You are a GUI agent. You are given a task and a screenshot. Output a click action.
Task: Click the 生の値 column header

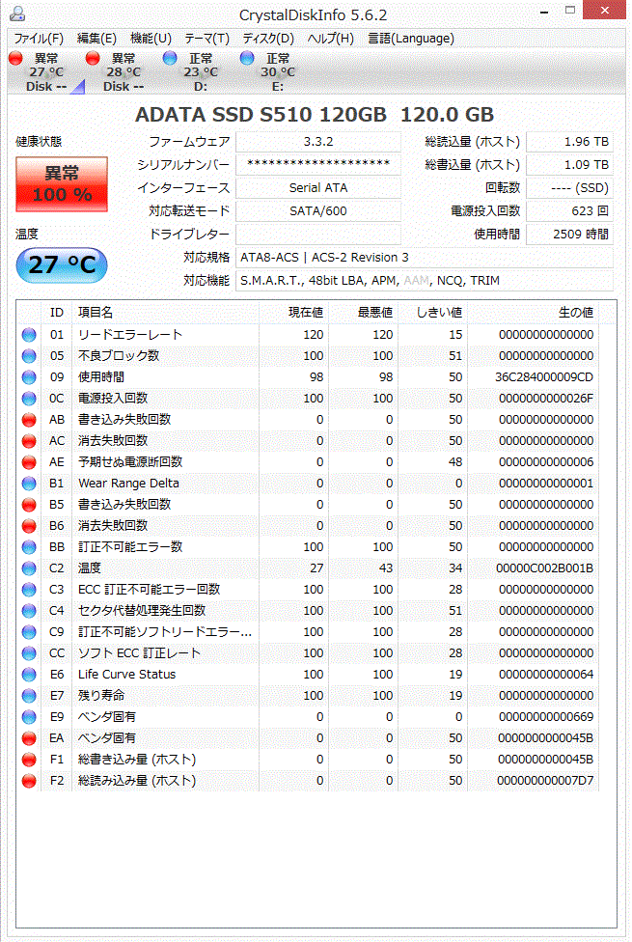point(533,313)
